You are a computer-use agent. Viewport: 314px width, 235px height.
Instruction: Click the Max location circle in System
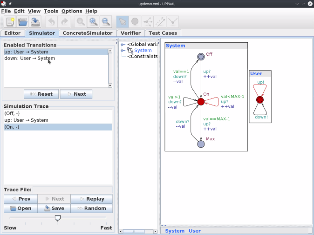(201, 144)
